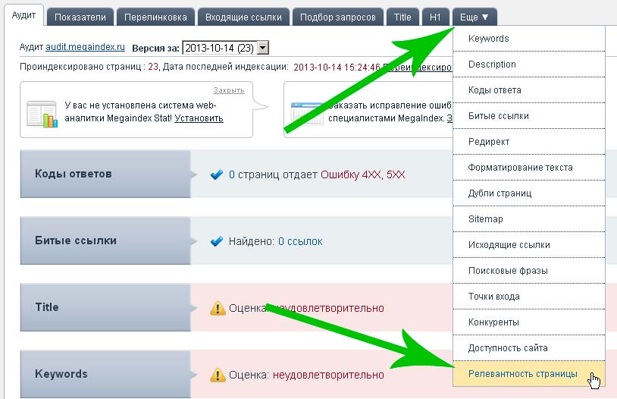
Task: Click the Ошибку 4XX, 5XX link
Action: (363, 174)
